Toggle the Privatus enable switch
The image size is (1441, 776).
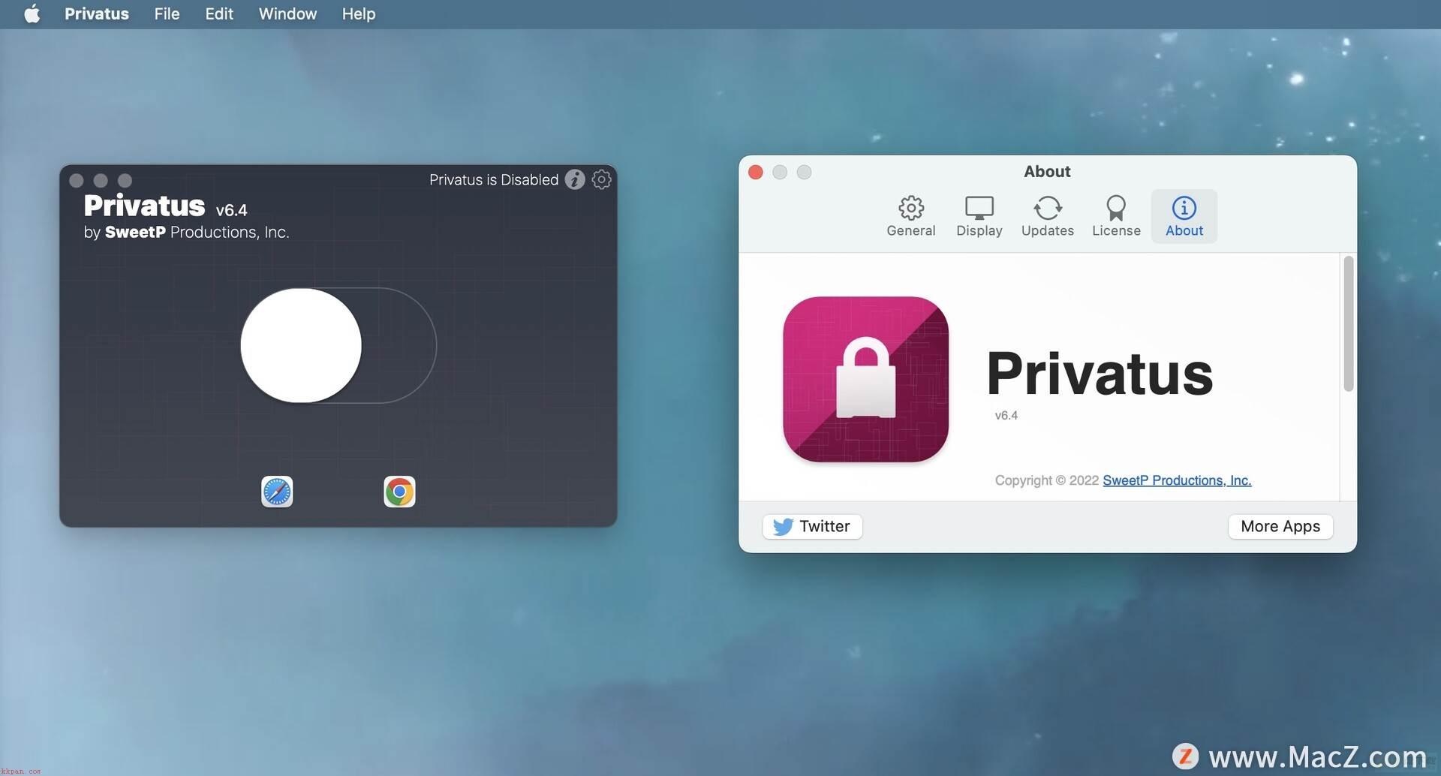338,345
